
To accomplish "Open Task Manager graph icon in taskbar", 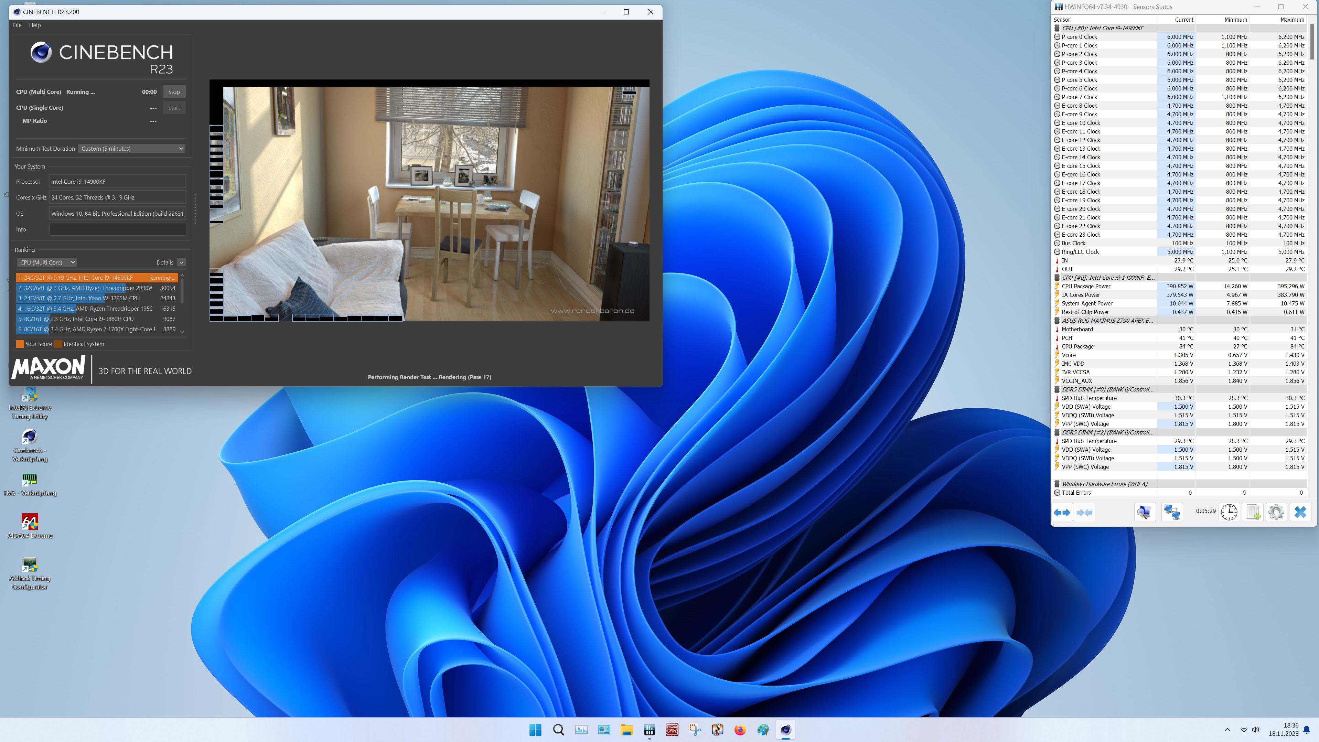I will click(581, 730).
